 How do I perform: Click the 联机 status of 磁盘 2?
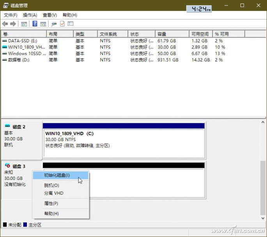click(9, 145)
